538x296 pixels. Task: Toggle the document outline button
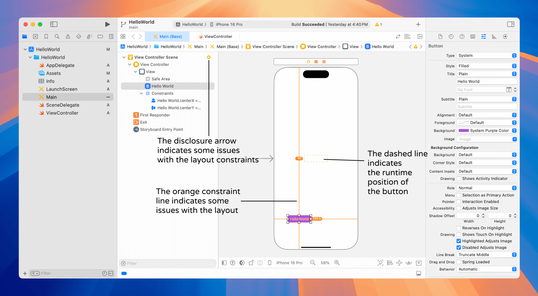pos(224,263)
